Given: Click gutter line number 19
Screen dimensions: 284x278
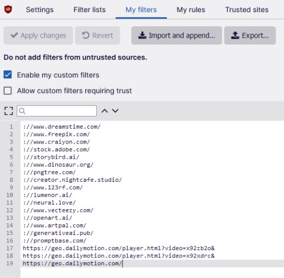Looking at the screenshot, I should click(9, 263).
